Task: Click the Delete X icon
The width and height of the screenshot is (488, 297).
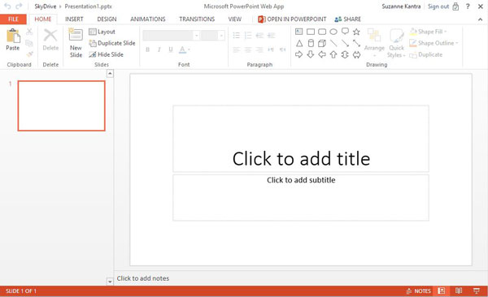Action: [x=50, y=36]
